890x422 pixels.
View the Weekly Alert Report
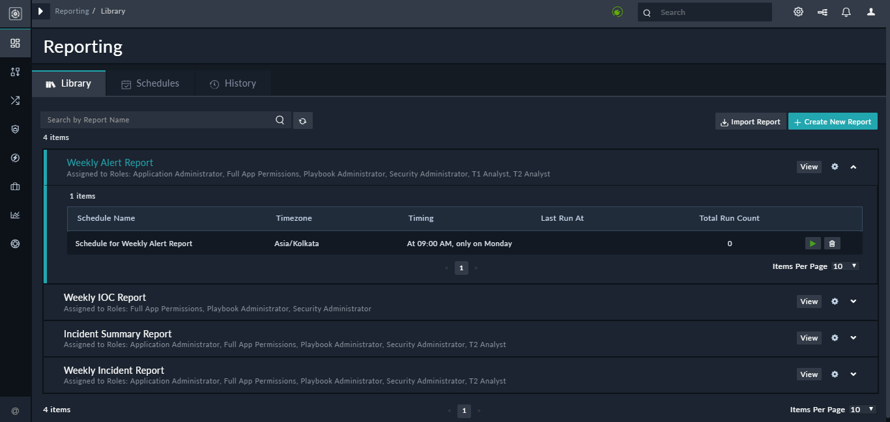pyautogui.click(x=809, y=167)
